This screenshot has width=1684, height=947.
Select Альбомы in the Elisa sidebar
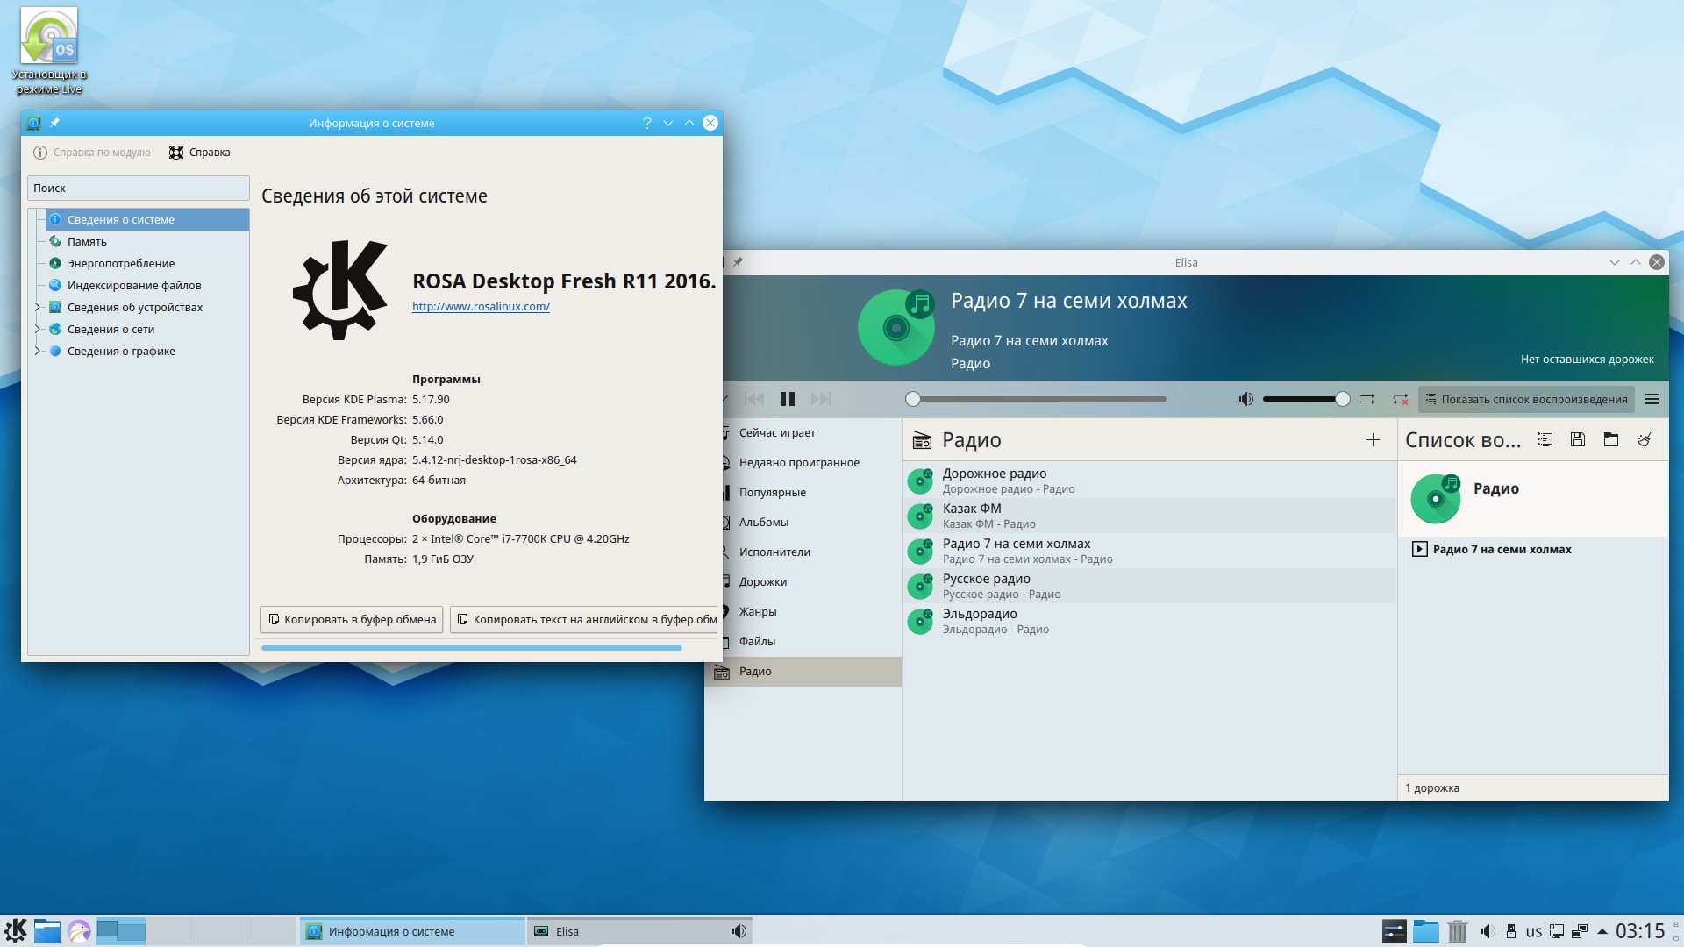763,522
